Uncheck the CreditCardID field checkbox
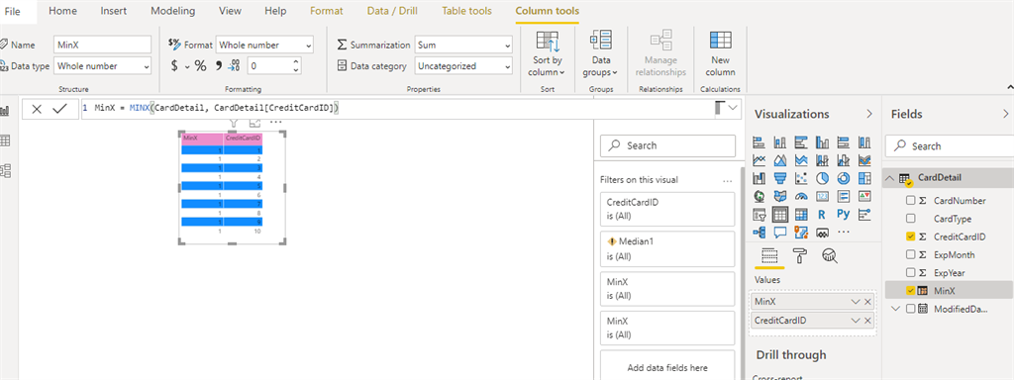The width and height of the screenshot is (1014, 380). pos(911,237)
